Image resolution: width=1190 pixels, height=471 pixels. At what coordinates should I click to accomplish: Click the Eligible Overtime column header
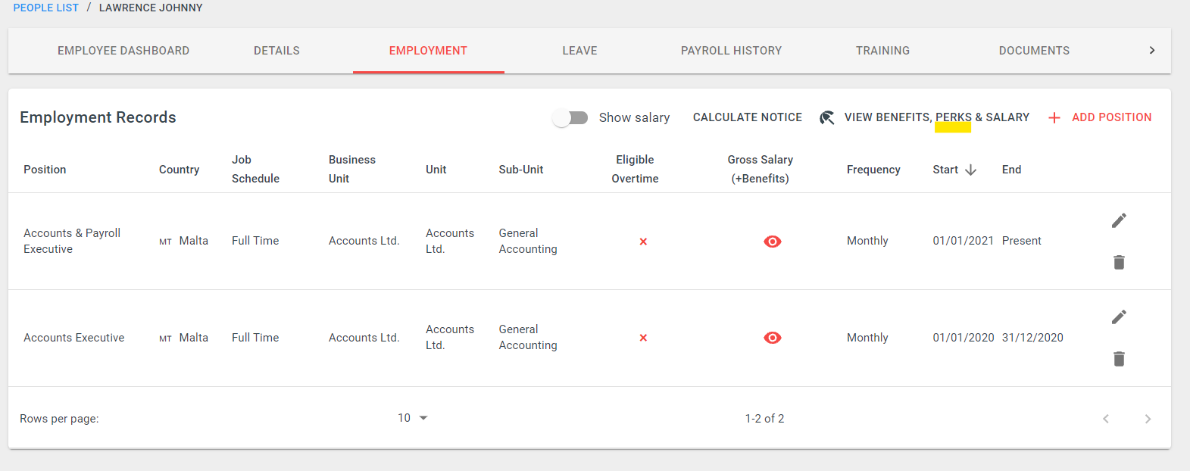click(635, 169)
